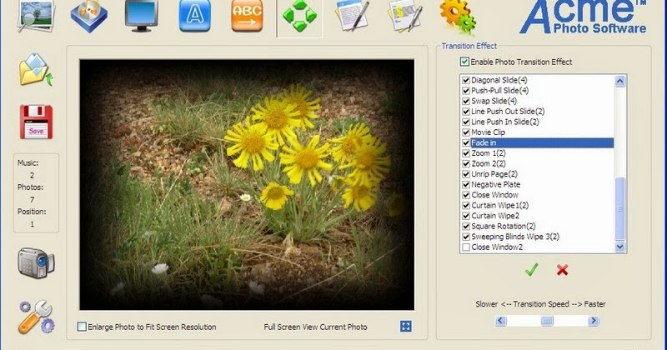
Task: Select the Fade in list row text
Action: (x=484, y=142)
